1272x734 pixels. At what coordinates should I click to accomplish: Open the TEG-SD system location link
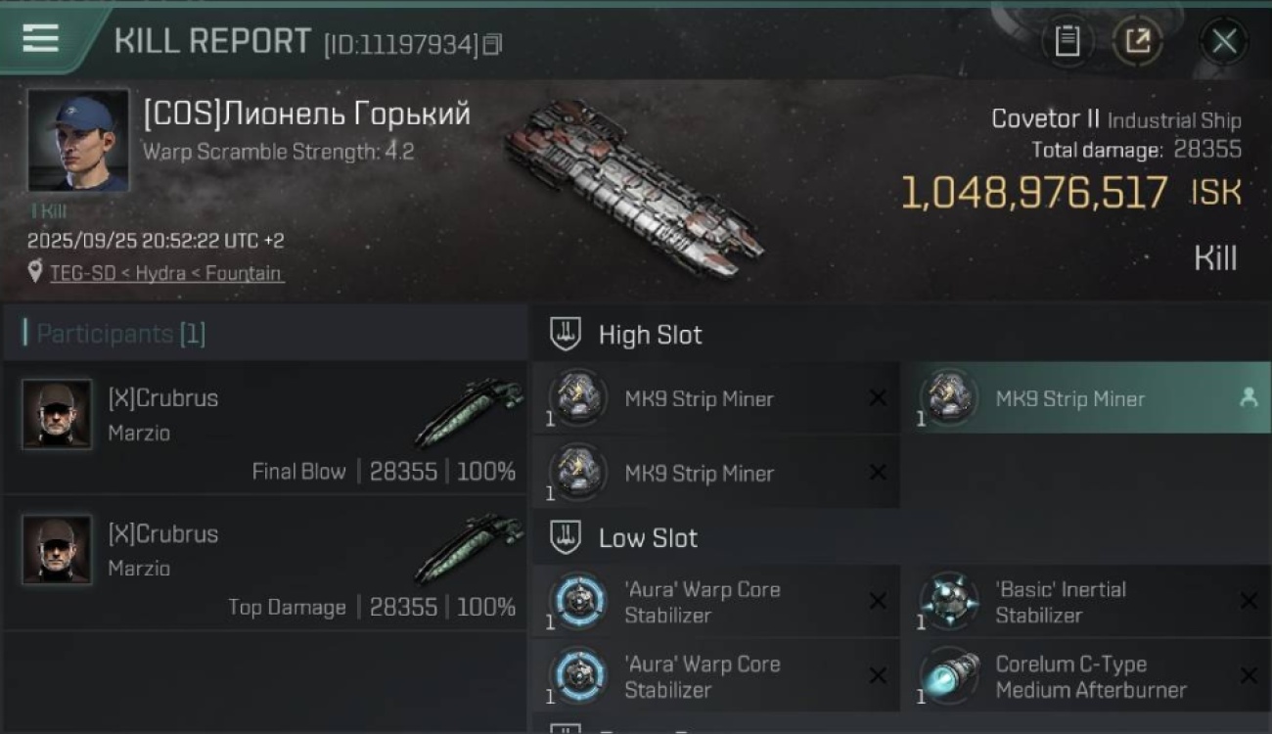[x=167, y=273]
